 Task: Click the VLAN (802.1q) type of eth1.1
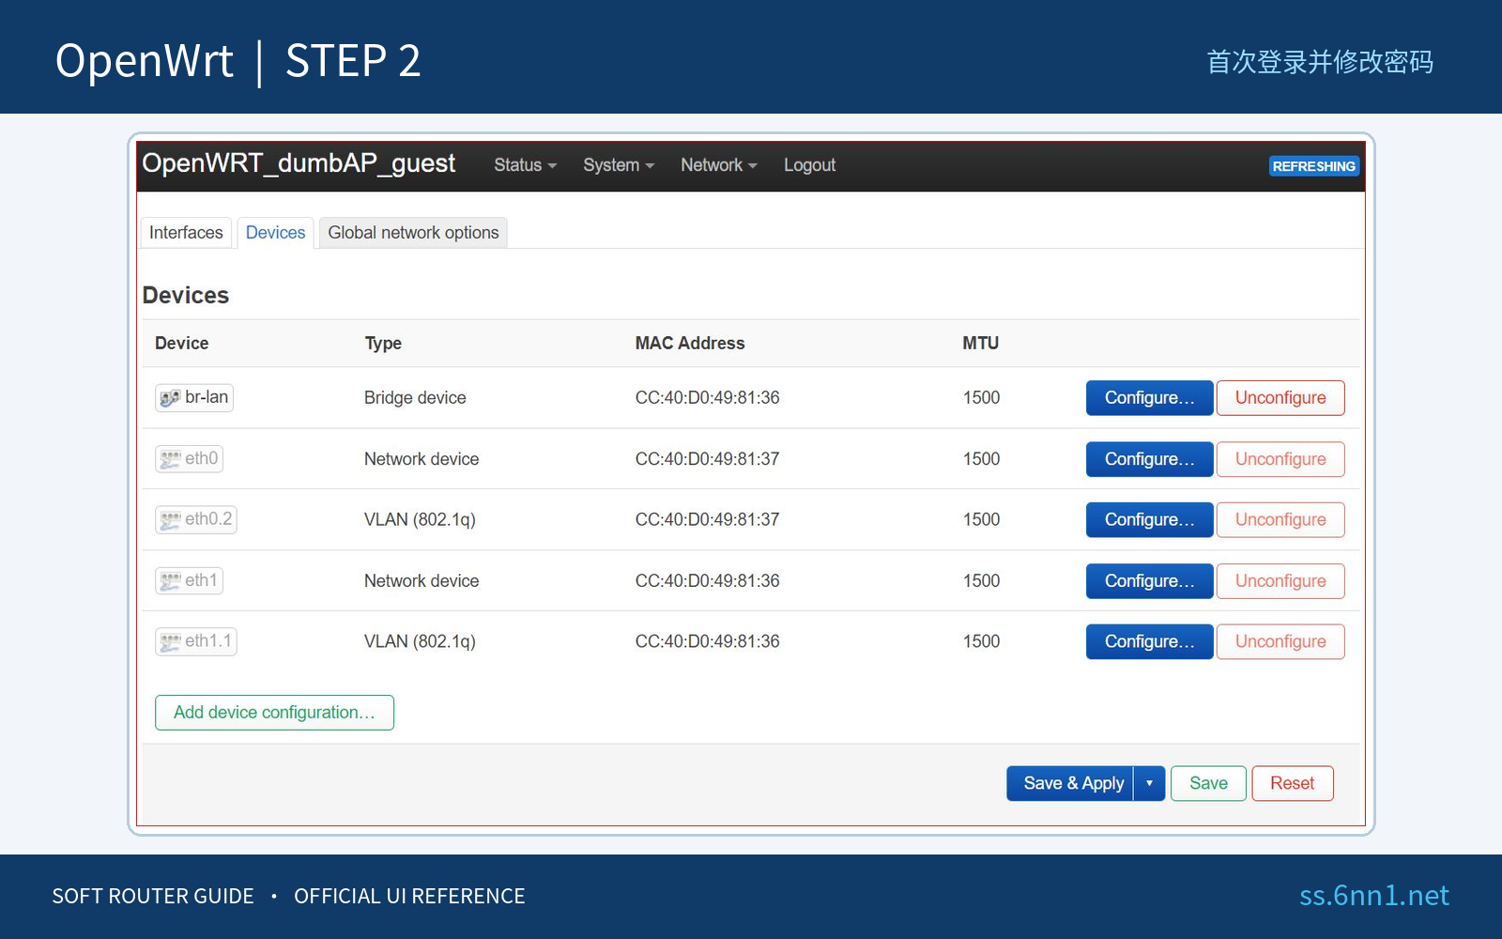(420, 642)
